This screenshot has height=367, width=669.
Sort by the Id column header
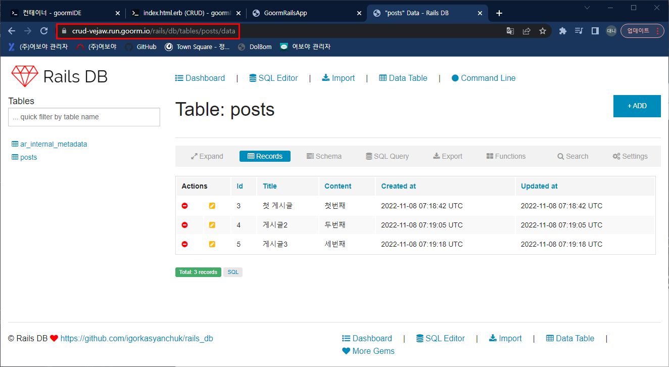coord(240,186)
